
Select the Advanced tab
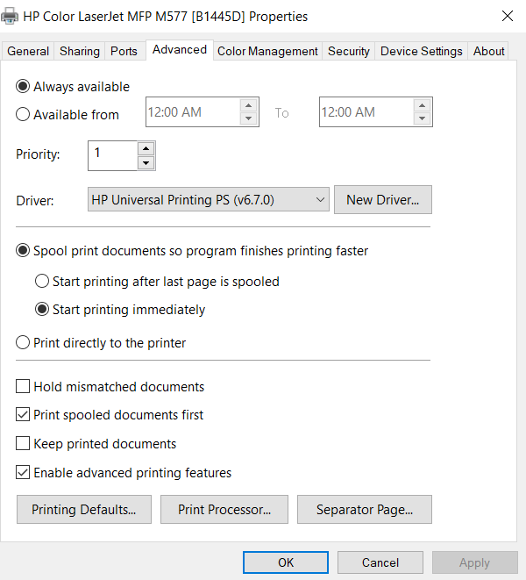tap(180, 49)
